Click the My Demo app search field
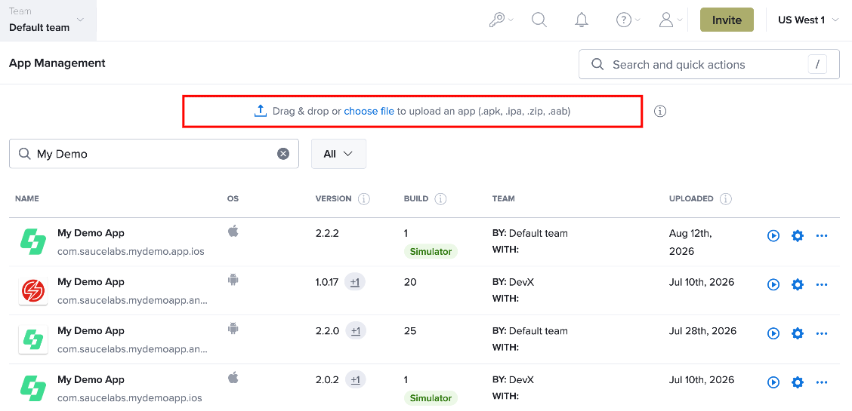 [x=154, y=154]
